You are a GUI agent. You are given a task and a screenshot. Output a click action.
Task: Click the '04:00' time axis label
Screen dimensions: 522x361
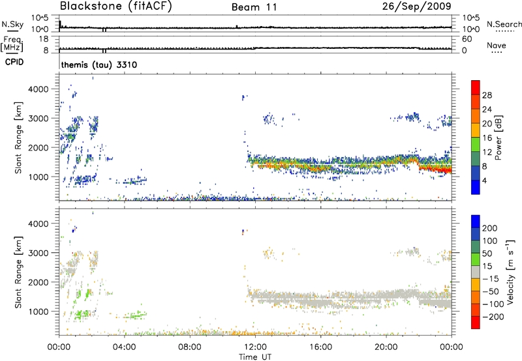(124, 347)
